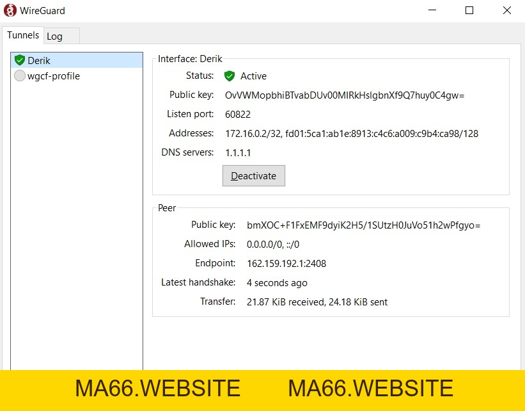Click the DNS servers value 1.1.1.1
This screenshot has height=411, width=525.
(x=238, y=153)
